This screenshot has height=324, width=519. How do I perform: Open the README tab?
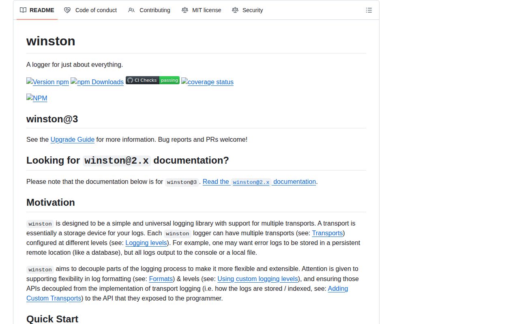pyautogui.click(x=37, y=10)
